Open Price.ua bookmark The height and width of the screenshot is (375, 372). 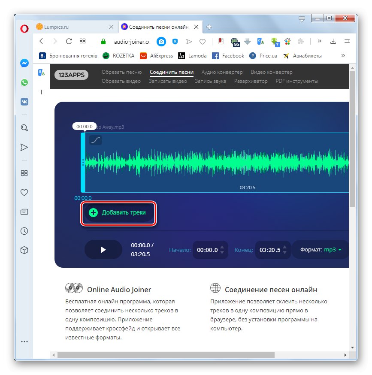[263, 56]
